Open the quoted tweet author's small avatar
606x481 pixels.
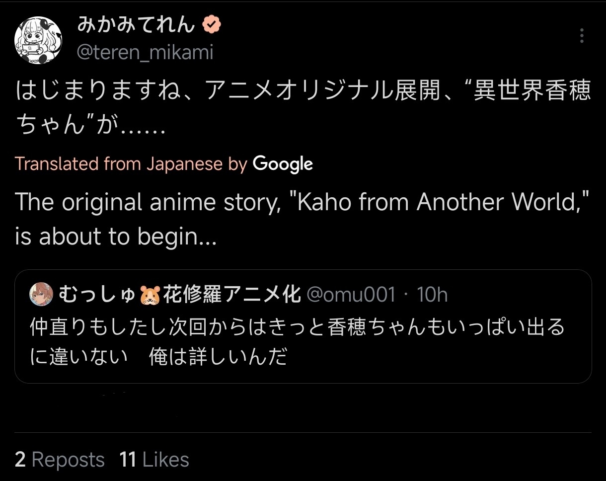41,295
